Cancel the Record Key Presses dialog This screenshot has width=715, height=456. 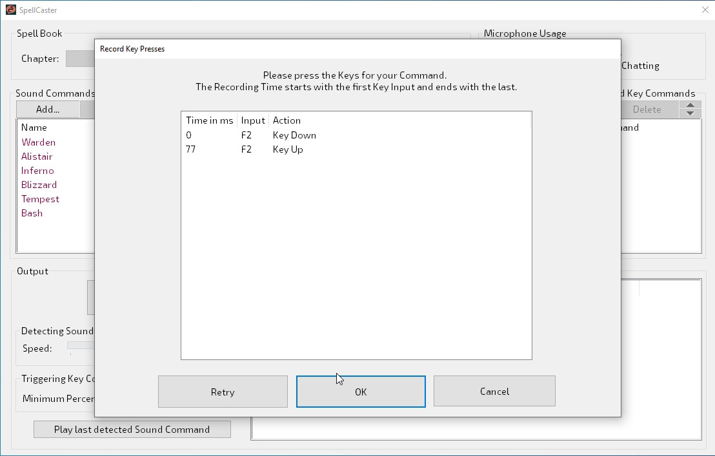coord(494,391)
